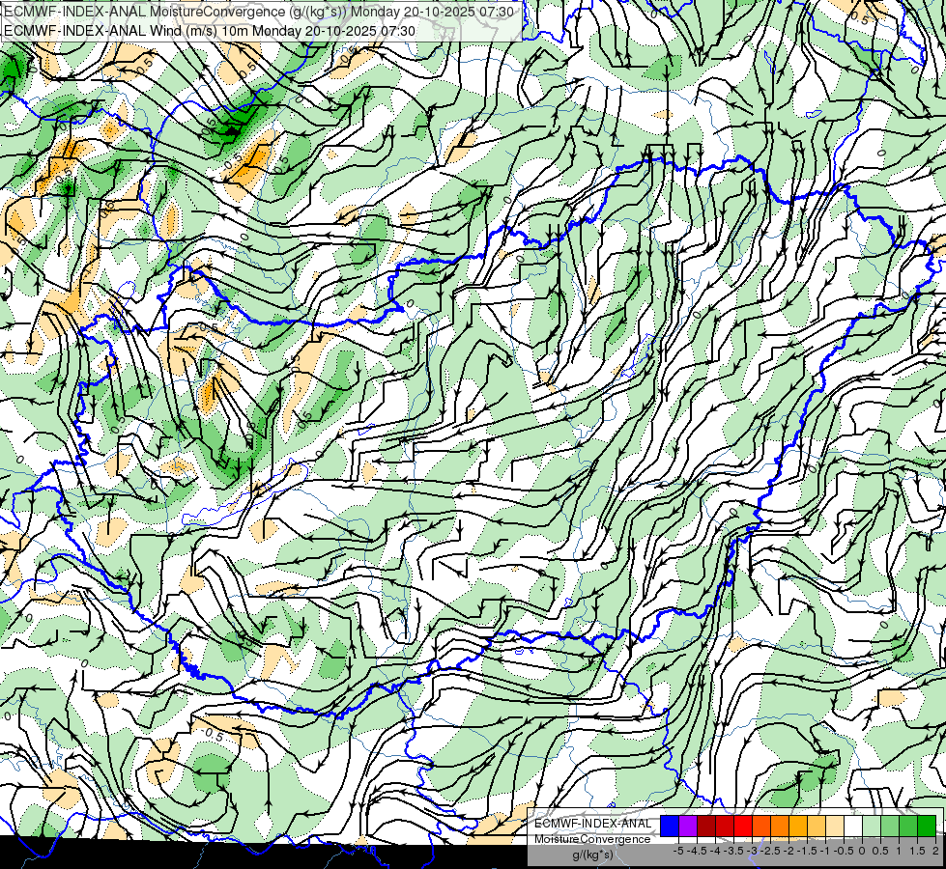The image size is (946, 869).
Task: Click the legend tick label 2
Action: coord(935,851)
